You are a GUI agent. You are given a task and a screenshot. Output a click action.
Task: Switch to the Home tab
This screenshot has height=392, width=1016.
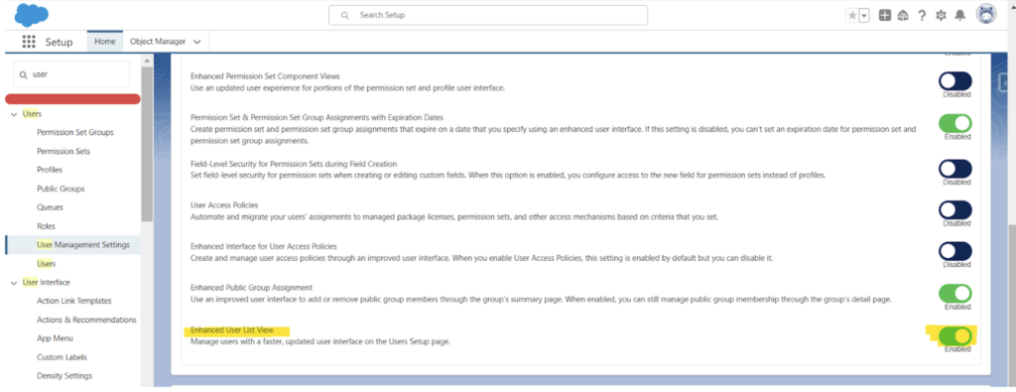[105, 42]
